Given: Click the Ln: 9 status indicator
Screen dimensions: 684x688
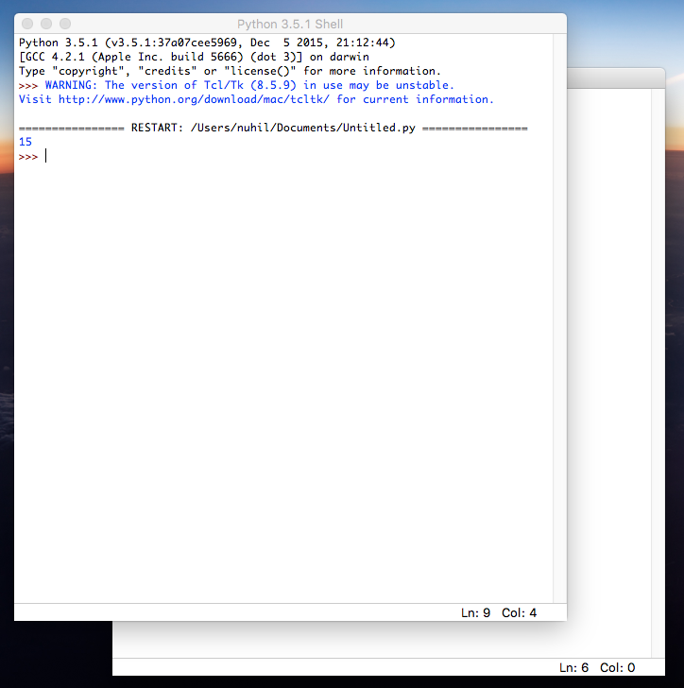Looking at the screenshot, I should (x=475, y=612).
